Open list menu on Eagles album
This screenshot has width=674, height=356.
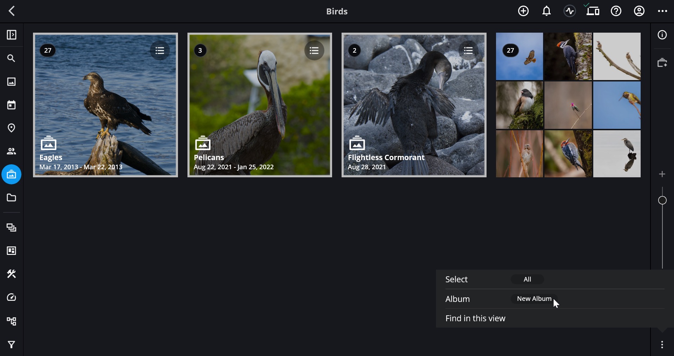(160, 51)
